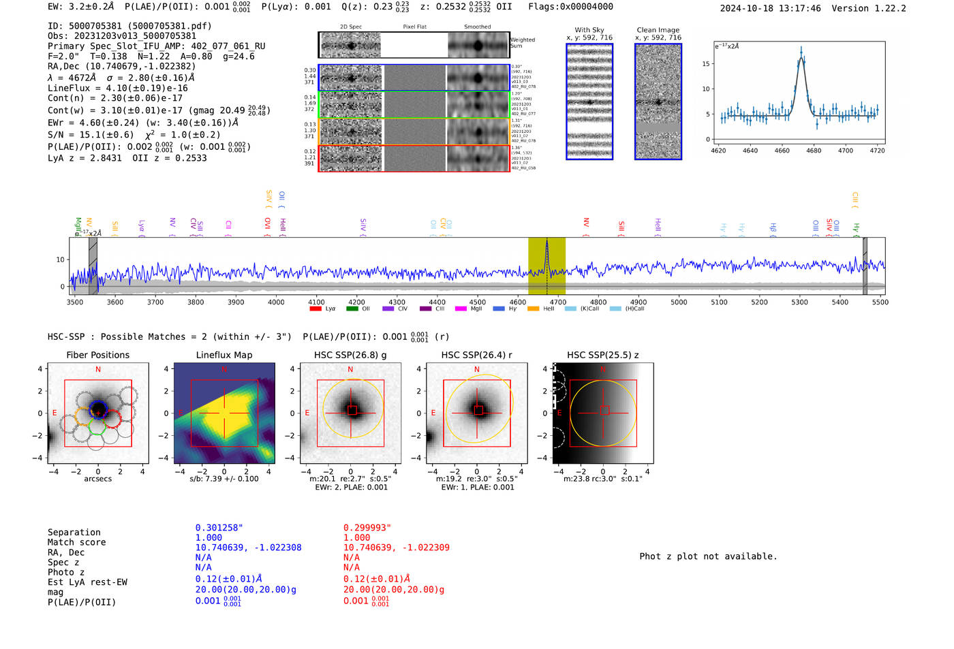The height and width of the screenshot is (649, 954).
Task: Click the 2024-10-18 13:17:46 timestamp
Action: click(770, 8)
